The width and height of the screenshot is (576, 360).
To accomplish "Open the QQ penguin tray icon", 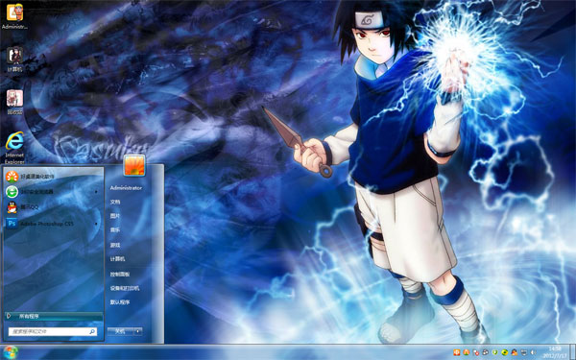I will click(x=515, y=352).
